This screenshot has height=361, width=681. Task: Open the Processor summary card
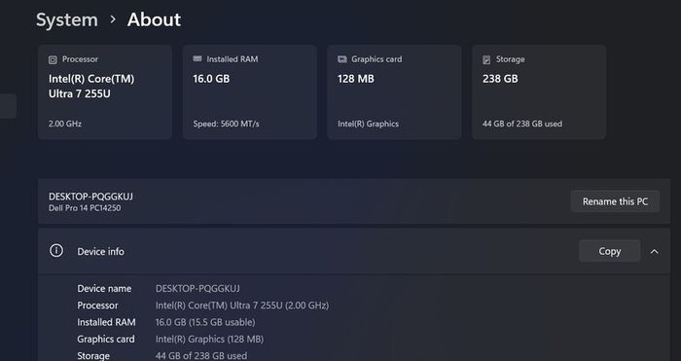[x=105, y=92]
